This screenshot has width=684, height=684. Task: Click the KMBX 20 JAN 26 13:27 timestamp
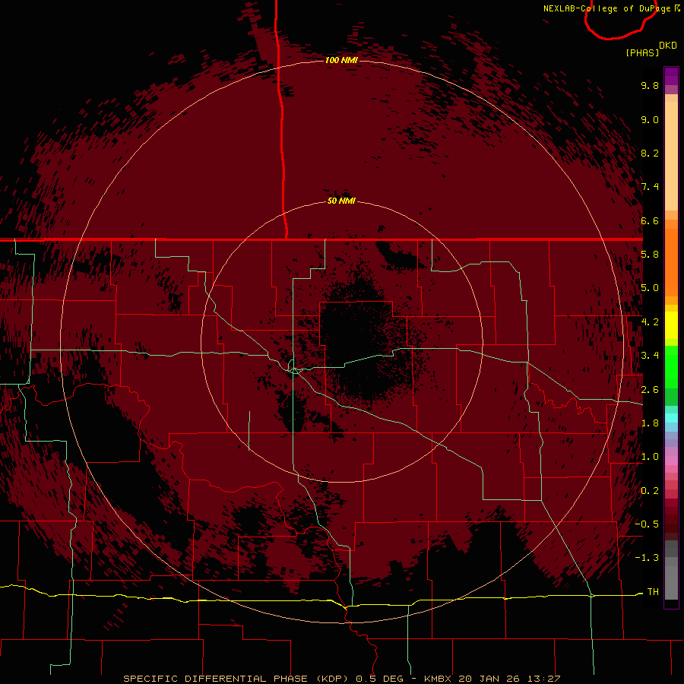coord(492,679)
